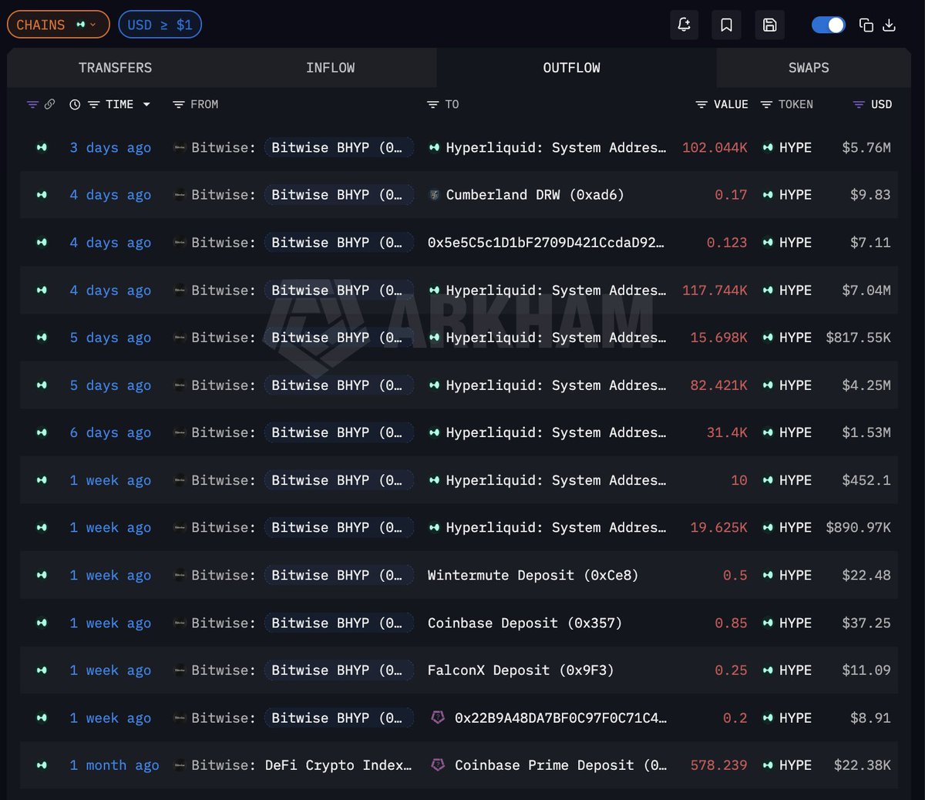Click the alert bell icon
The image size is (925, 800).
pos(684,25)
